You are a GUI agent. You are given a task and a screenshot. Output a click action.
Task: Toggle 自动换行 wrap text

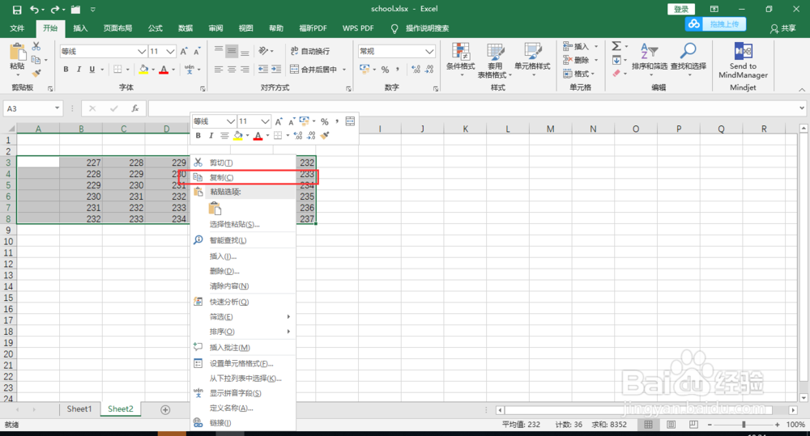(310, 51)
